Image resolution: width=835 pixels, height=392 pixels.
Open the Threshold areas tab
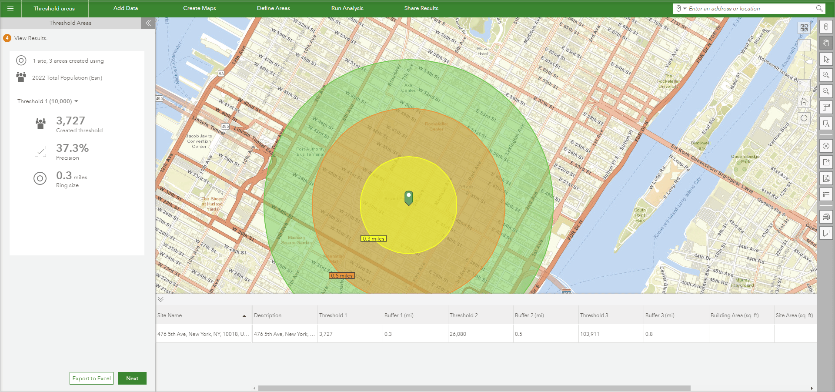[54, 8]
